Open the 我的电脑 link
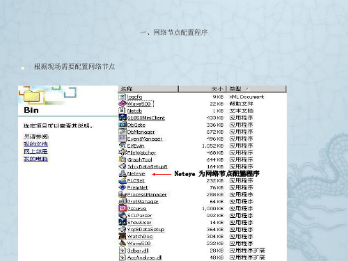This screenshot has height=261, width=348. tap(35, 159)
